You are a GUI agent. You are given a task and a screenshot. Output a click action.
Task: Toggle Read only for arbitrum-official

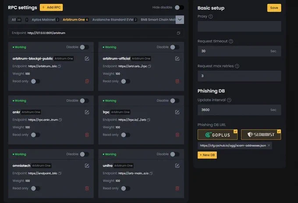coord(126,82)
